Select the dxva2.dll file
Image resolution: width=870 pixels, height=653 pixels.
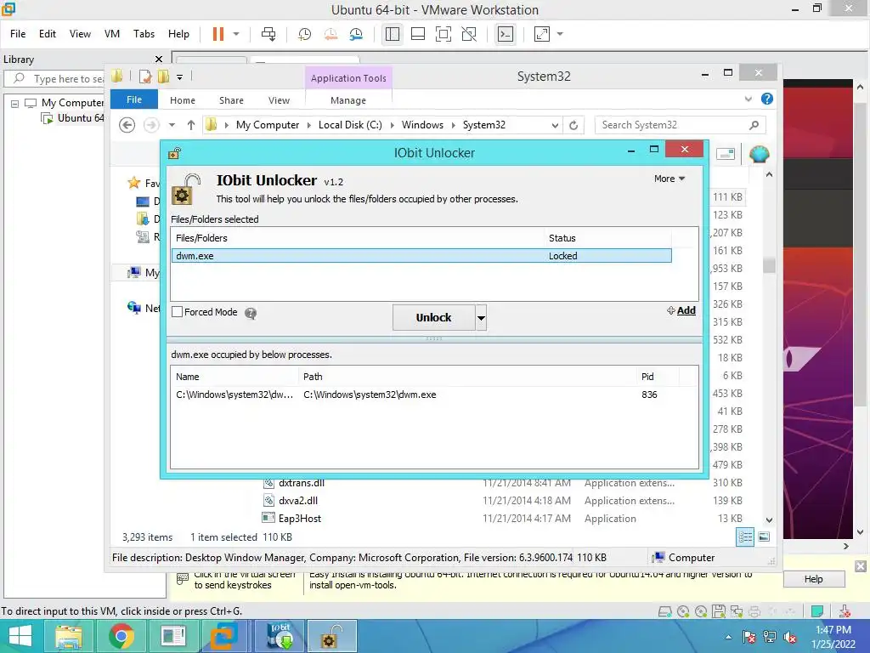(x=298, y=501)
